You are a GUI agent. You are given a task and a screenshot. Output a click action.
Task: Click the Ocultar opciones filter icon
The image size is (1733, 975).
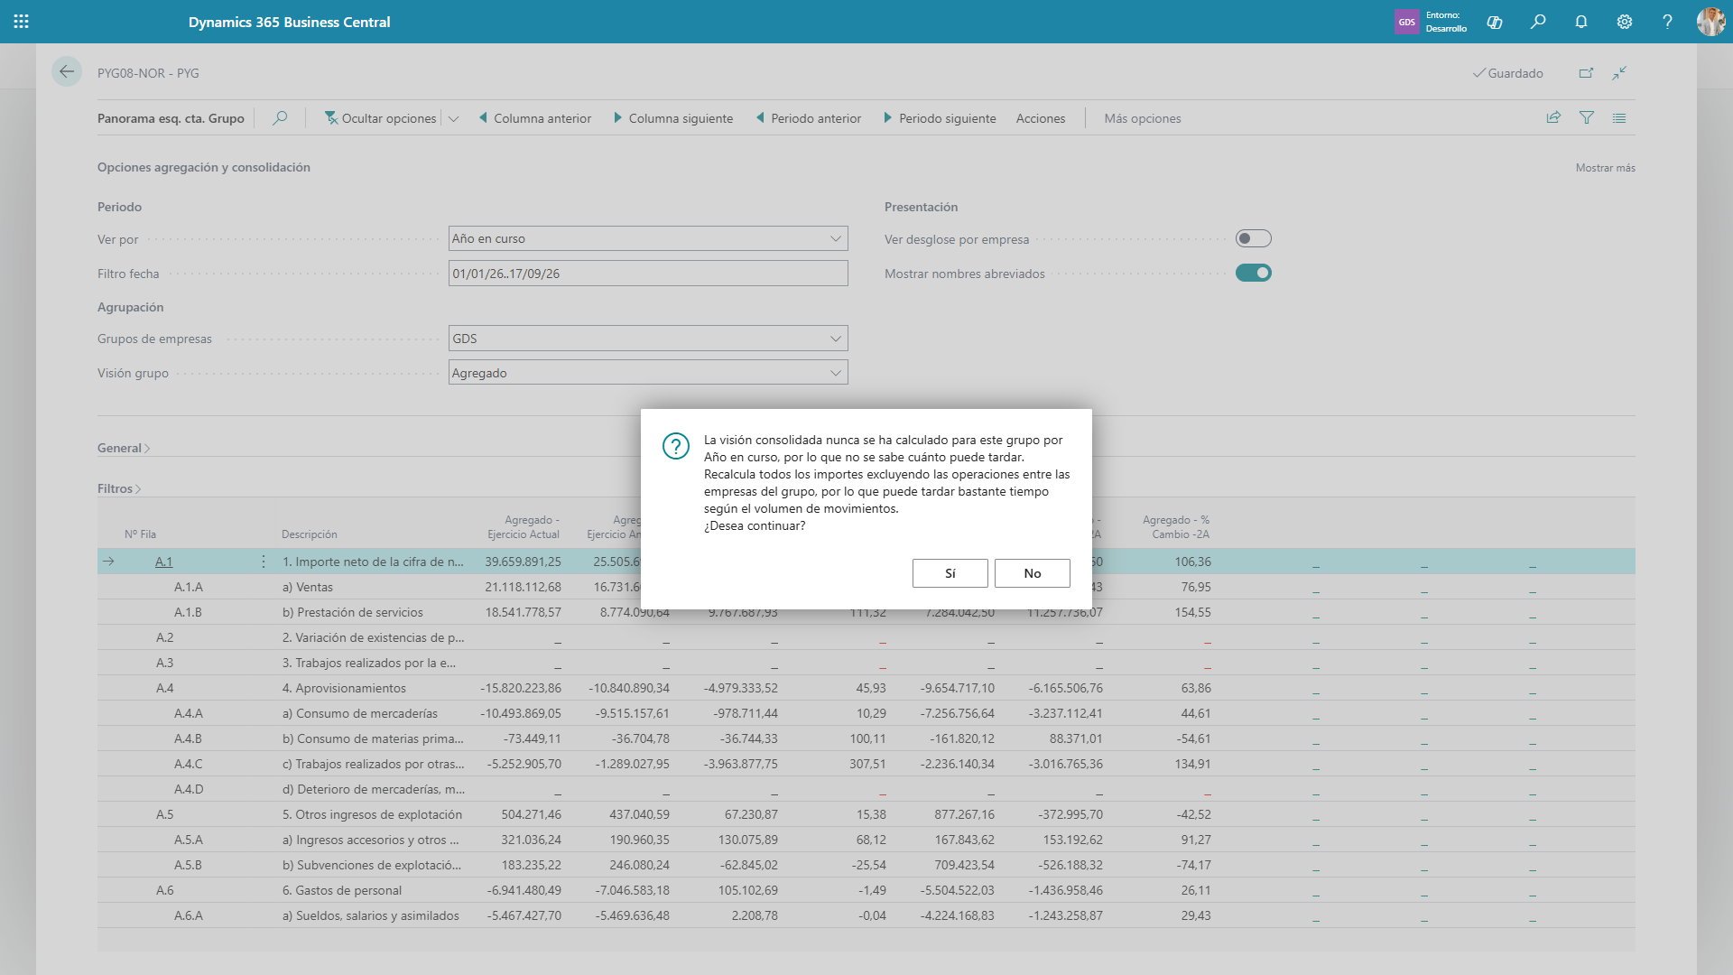[331, 118]
